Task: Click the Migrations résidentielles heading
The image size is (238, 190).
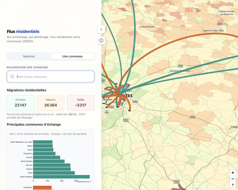Action: 27,90
